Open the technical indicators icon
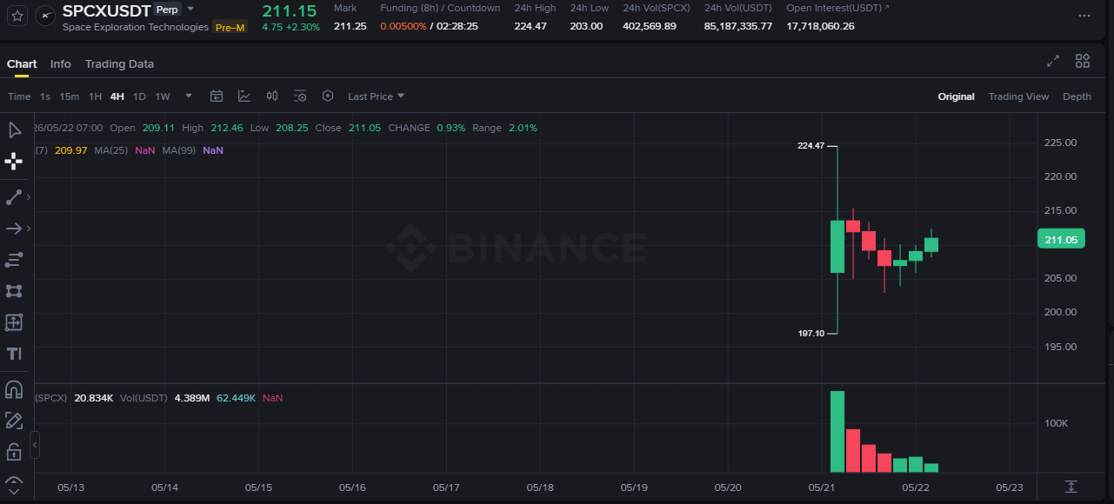 tap(244, 96)
